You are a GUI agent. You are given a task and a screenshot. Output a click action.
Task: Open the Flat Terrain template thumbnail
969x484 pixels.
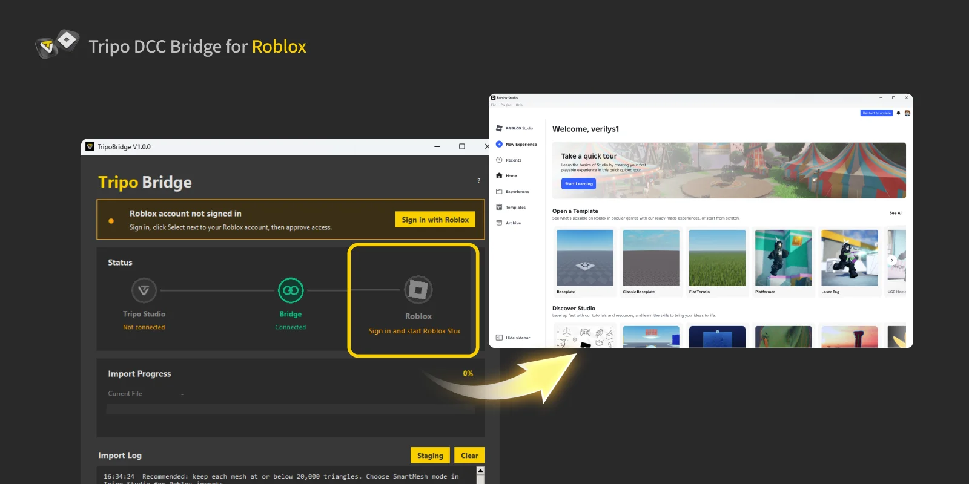coord(717,258)
